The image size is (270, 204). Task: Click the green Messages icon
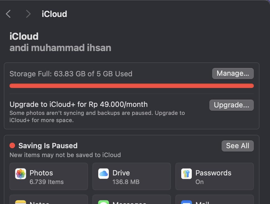104,202
